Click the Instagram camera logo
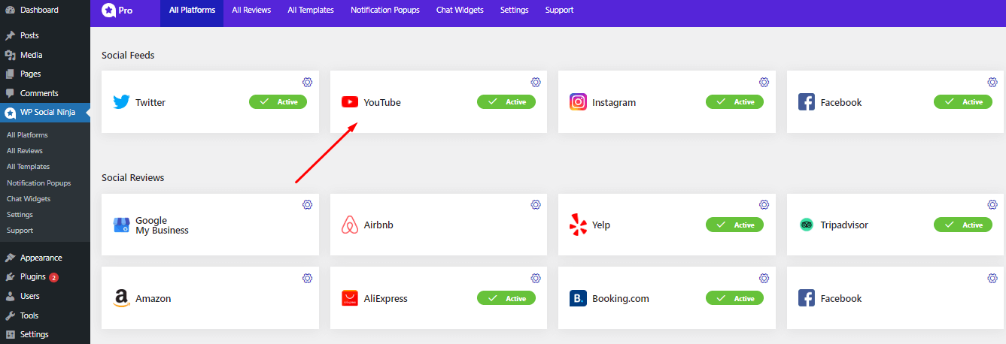 coord(578,102)
